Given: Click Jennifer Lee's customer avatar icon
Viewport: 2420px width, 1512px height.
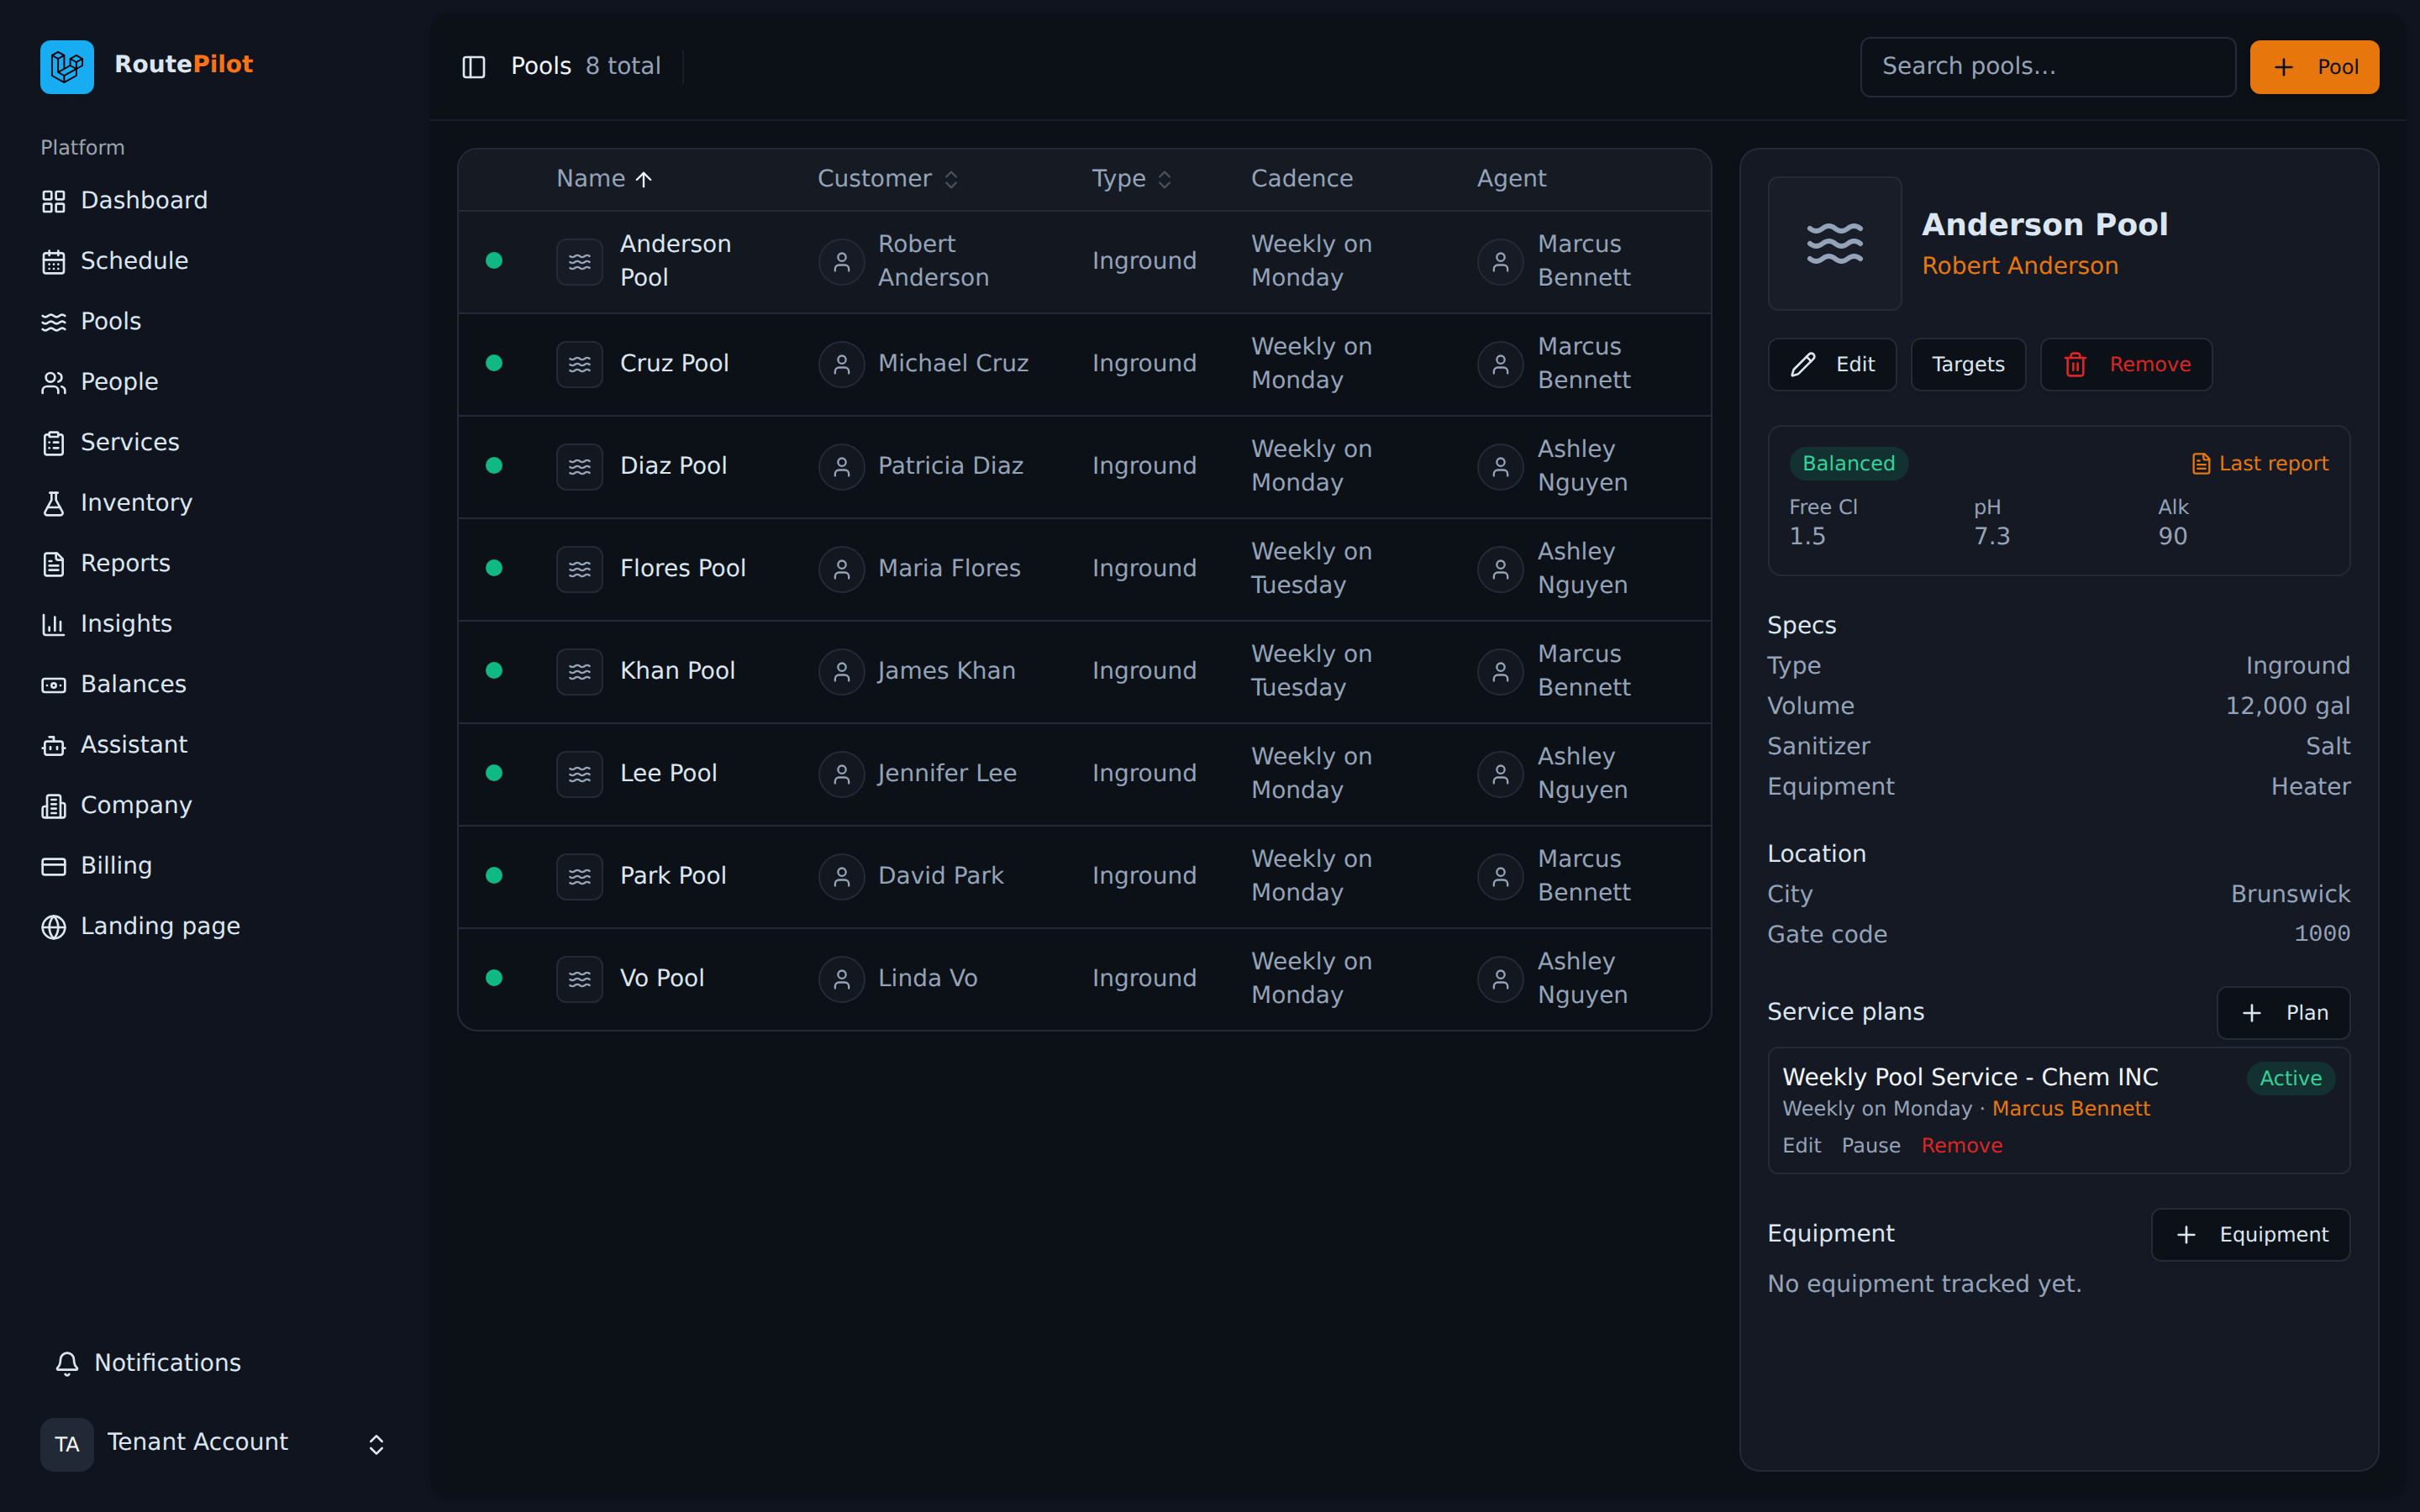Looking at the screenshot, I should click(841, 774).
